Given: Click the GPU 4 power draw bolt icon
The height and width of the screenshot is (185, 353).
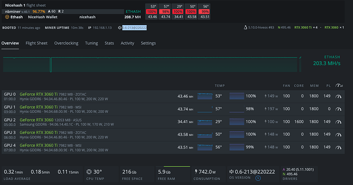Looking at the screenshot, I should pos(266,147).
